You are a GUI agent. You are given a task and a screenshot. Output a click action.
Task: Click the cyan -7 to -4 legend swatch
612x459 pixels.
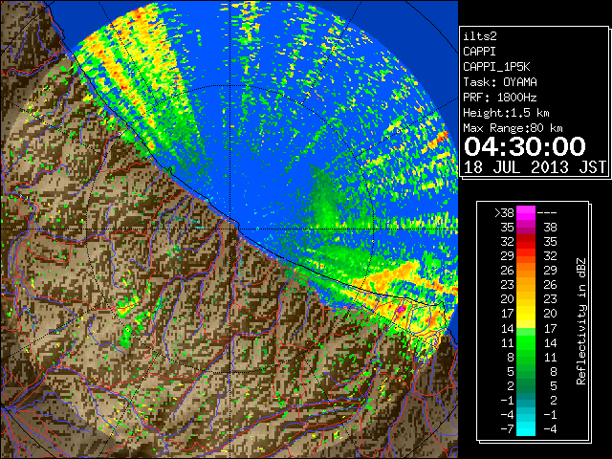pos(526,428)
